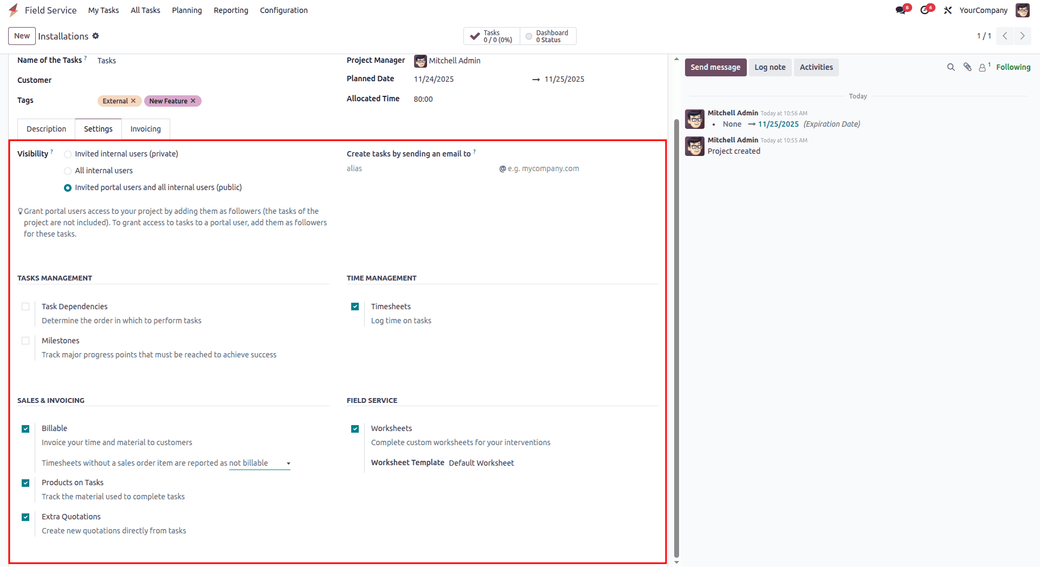The height and width of the screenshot is (567, 1040).
Task: Open the Project Manager field for Mitchell Admin
Action: [x=454, y=61]
